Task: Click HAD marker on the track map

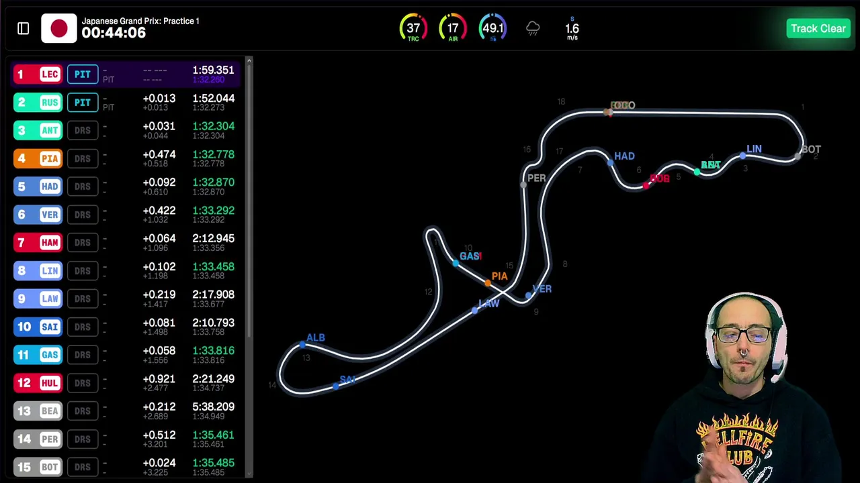Action: (610, 162)
